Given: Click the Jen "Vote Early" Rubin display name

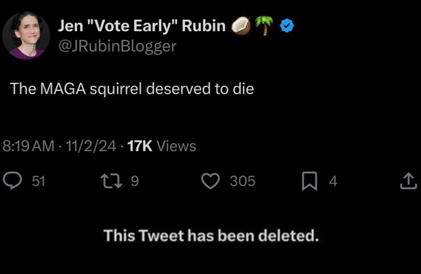Looking at the screenshot, I should 142,26.
